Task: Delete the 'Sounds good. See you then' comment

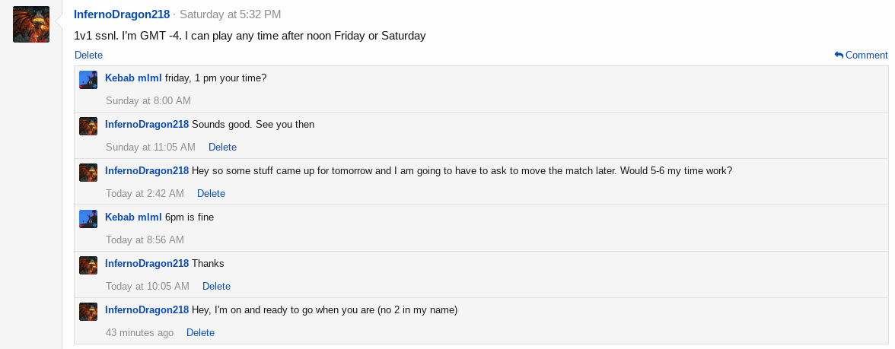Action: coord(222,147)
